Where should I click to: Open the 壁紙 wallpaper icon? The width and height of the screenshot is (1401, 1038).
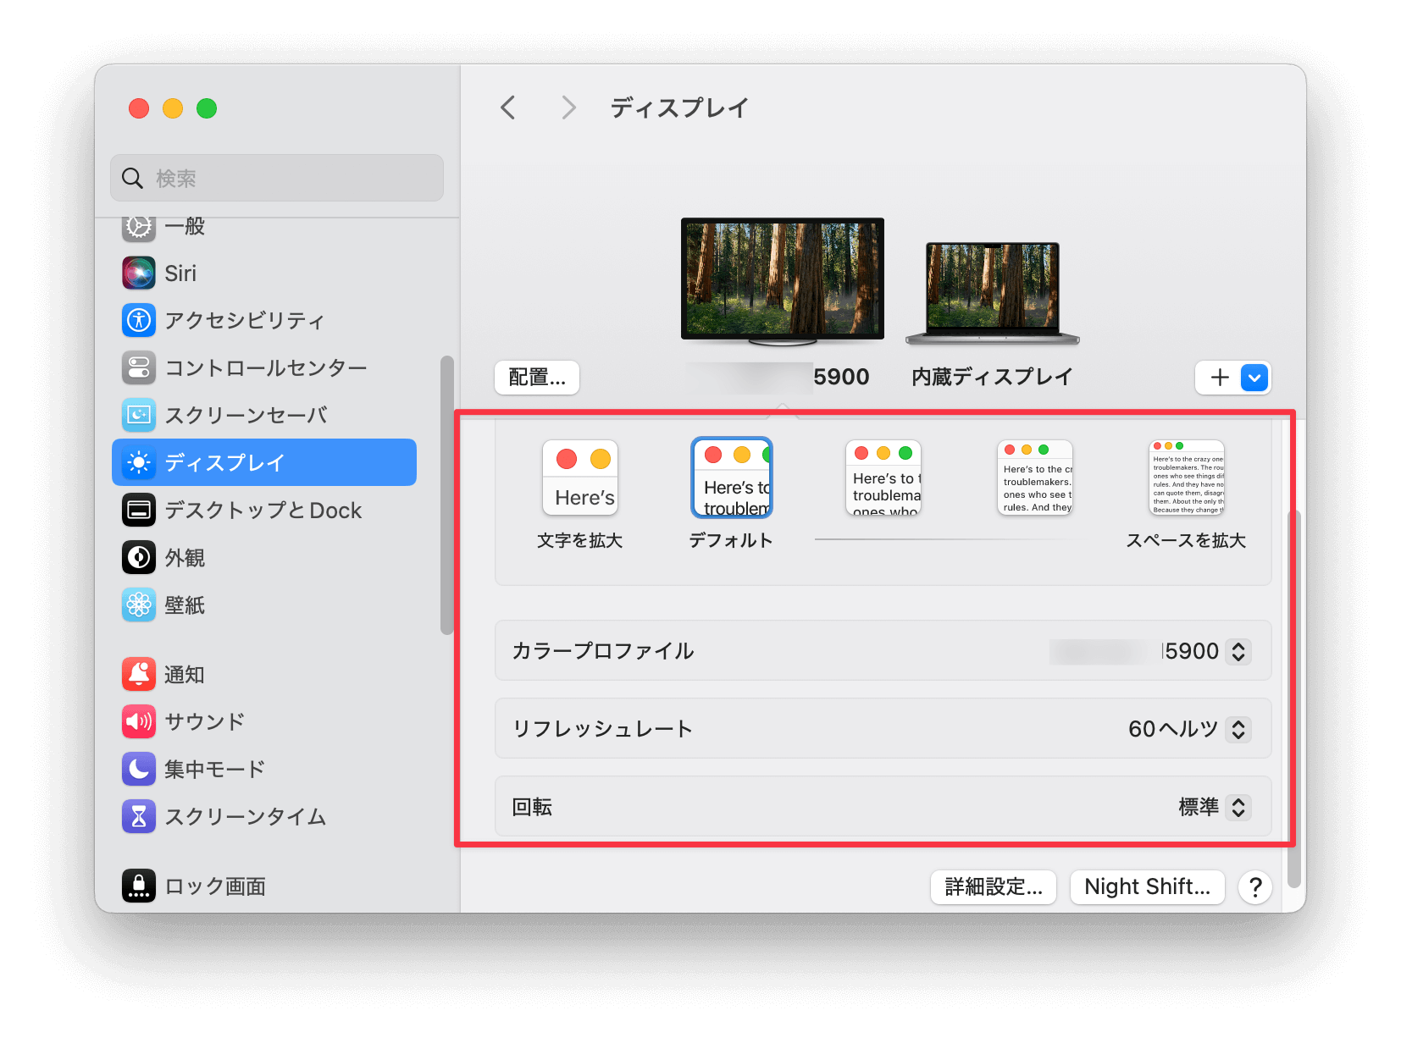[139, 605]
